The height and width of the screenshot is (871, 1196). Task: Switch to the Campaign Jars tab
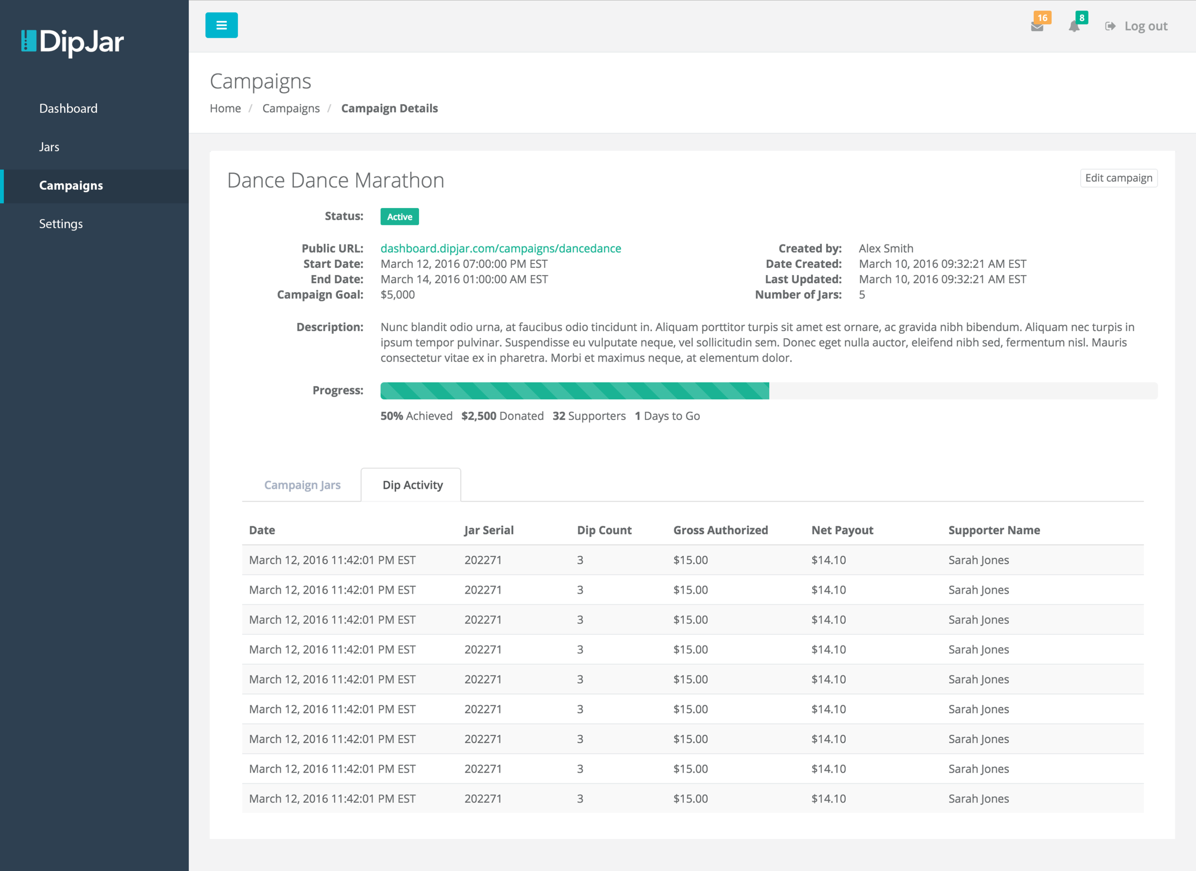tap(302, 485)
